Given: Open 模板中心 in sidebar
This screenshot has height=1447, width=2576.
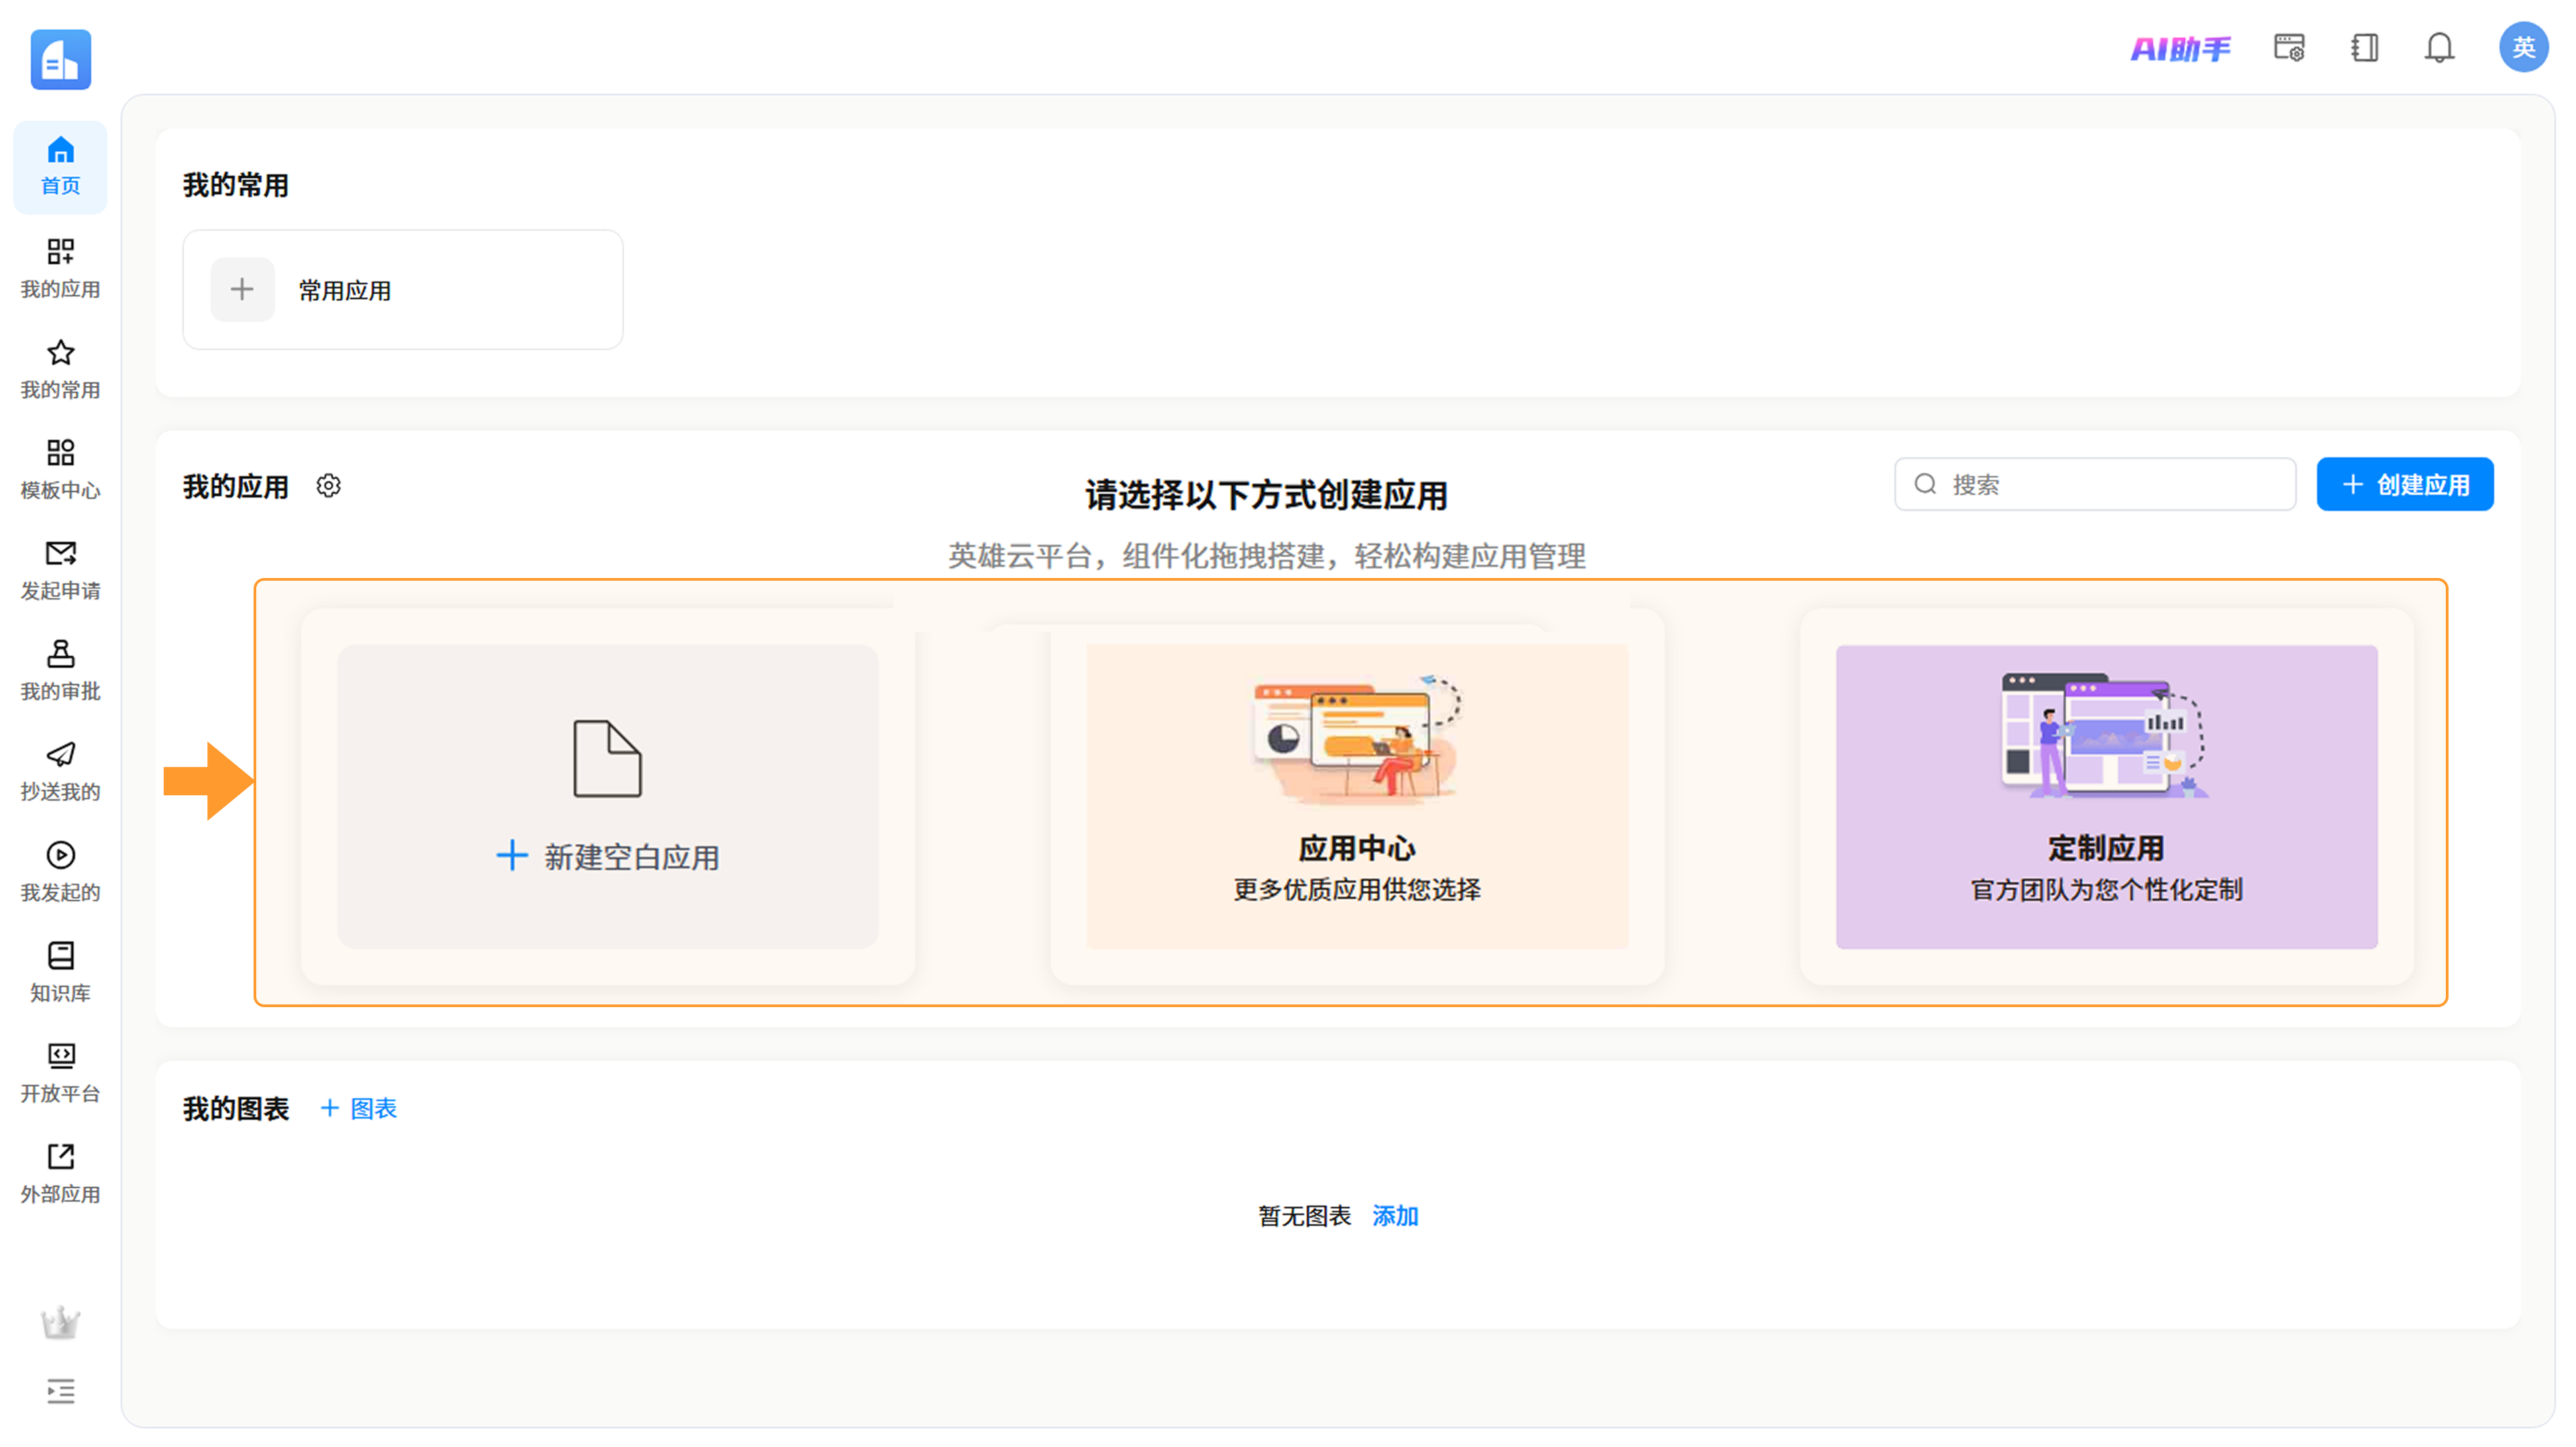Looking at the screenshot, I should [x=60, y=469].
